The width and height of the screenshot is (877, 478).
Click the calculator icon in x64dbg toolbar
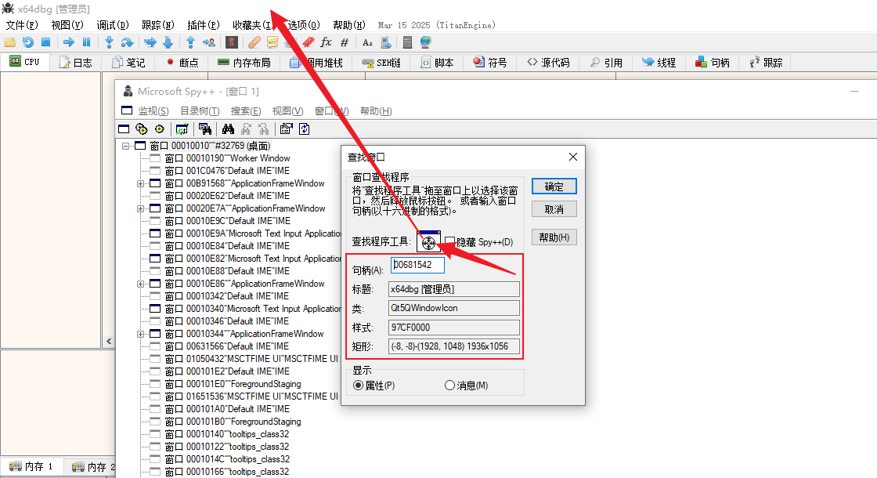(408, 42)
